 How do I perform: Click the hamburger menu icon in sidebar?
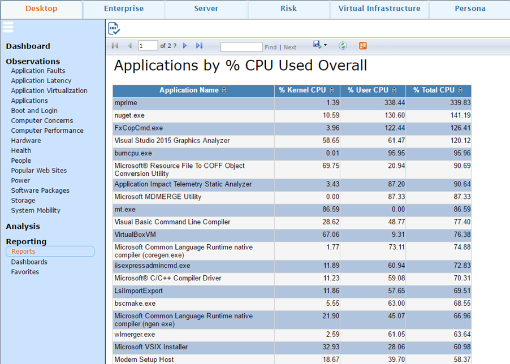pyautogui.click(x=8, y=27)
